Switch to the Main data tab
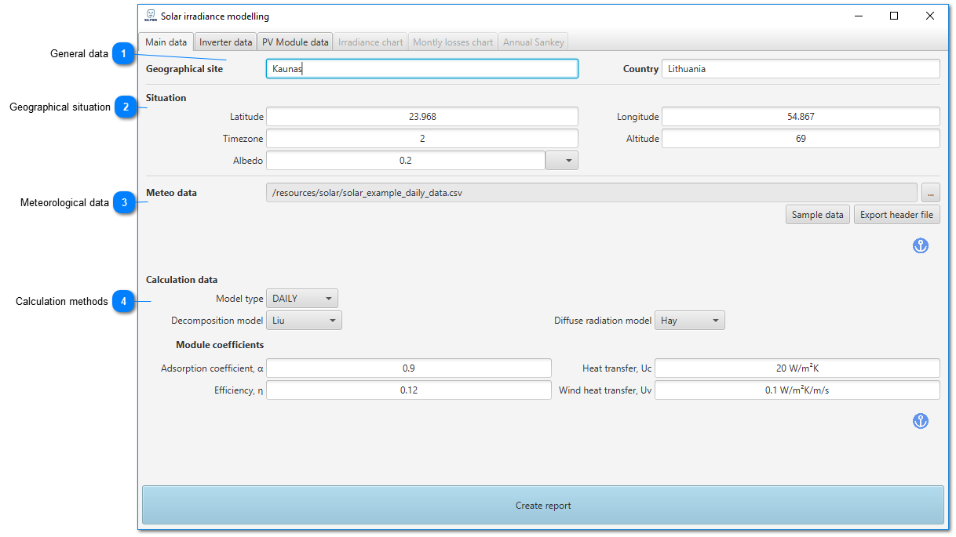 click(x=166, y=42)
